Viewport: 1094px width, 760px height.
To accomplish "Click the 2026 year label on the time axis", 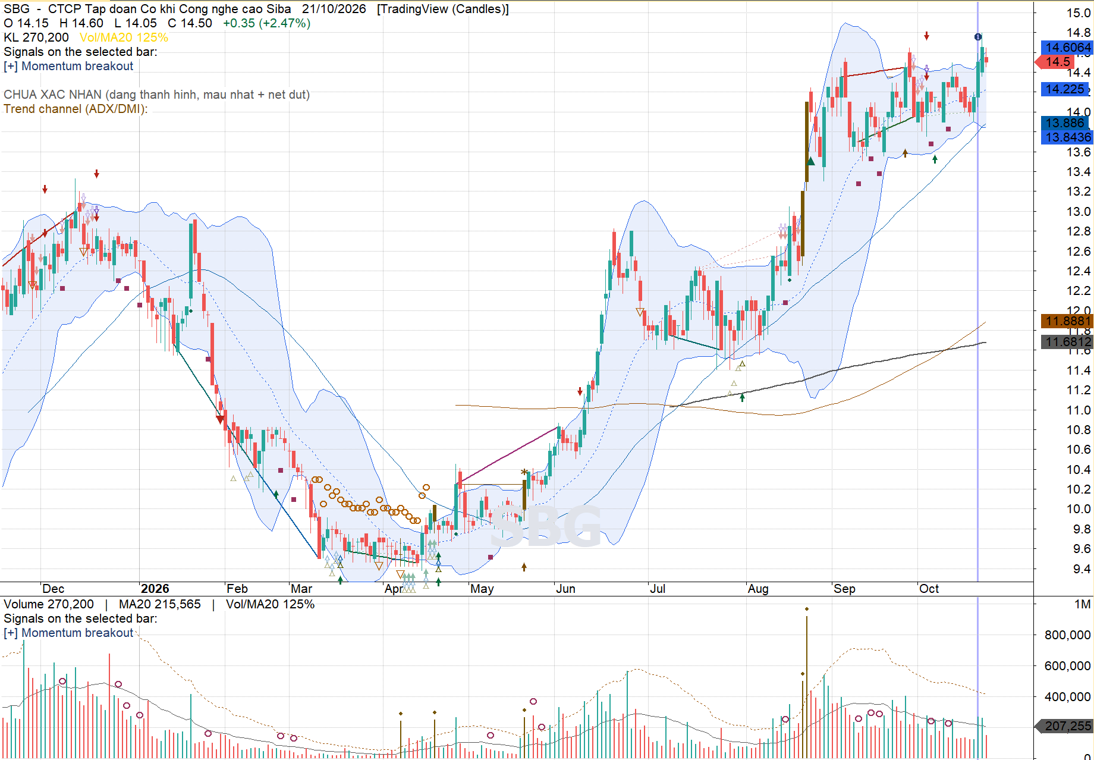I will pyautogui.click(x=155, y=589).
